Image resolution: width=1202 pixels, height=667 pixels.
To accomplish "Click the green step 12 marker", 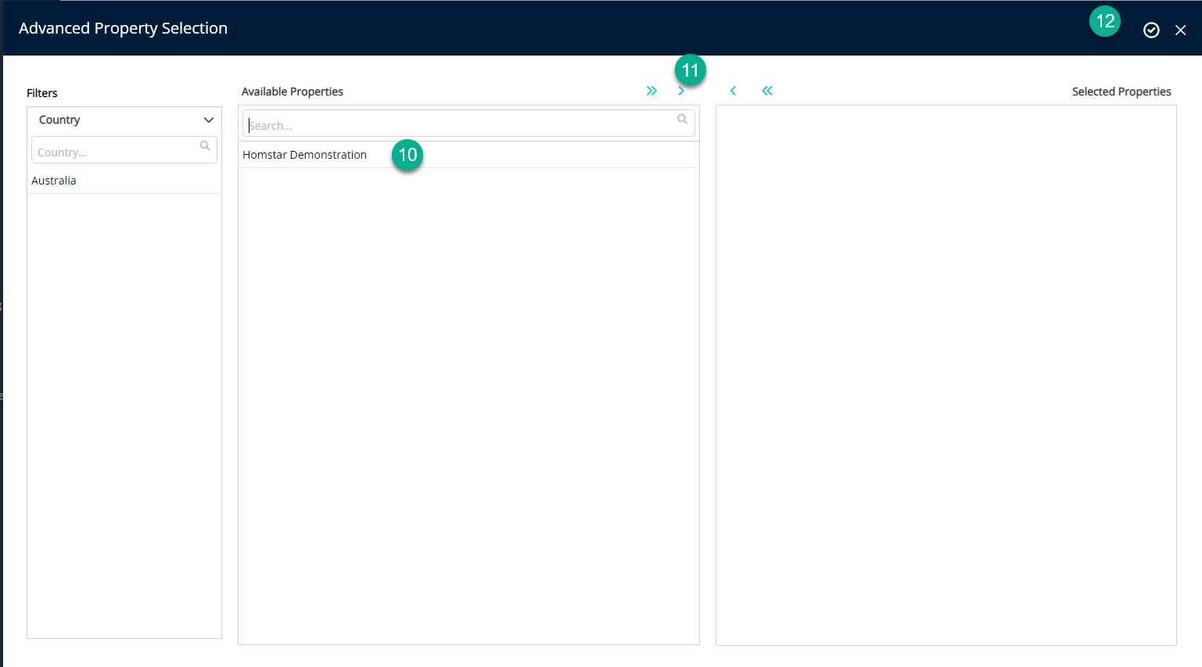I will [x=1104, y=21].
